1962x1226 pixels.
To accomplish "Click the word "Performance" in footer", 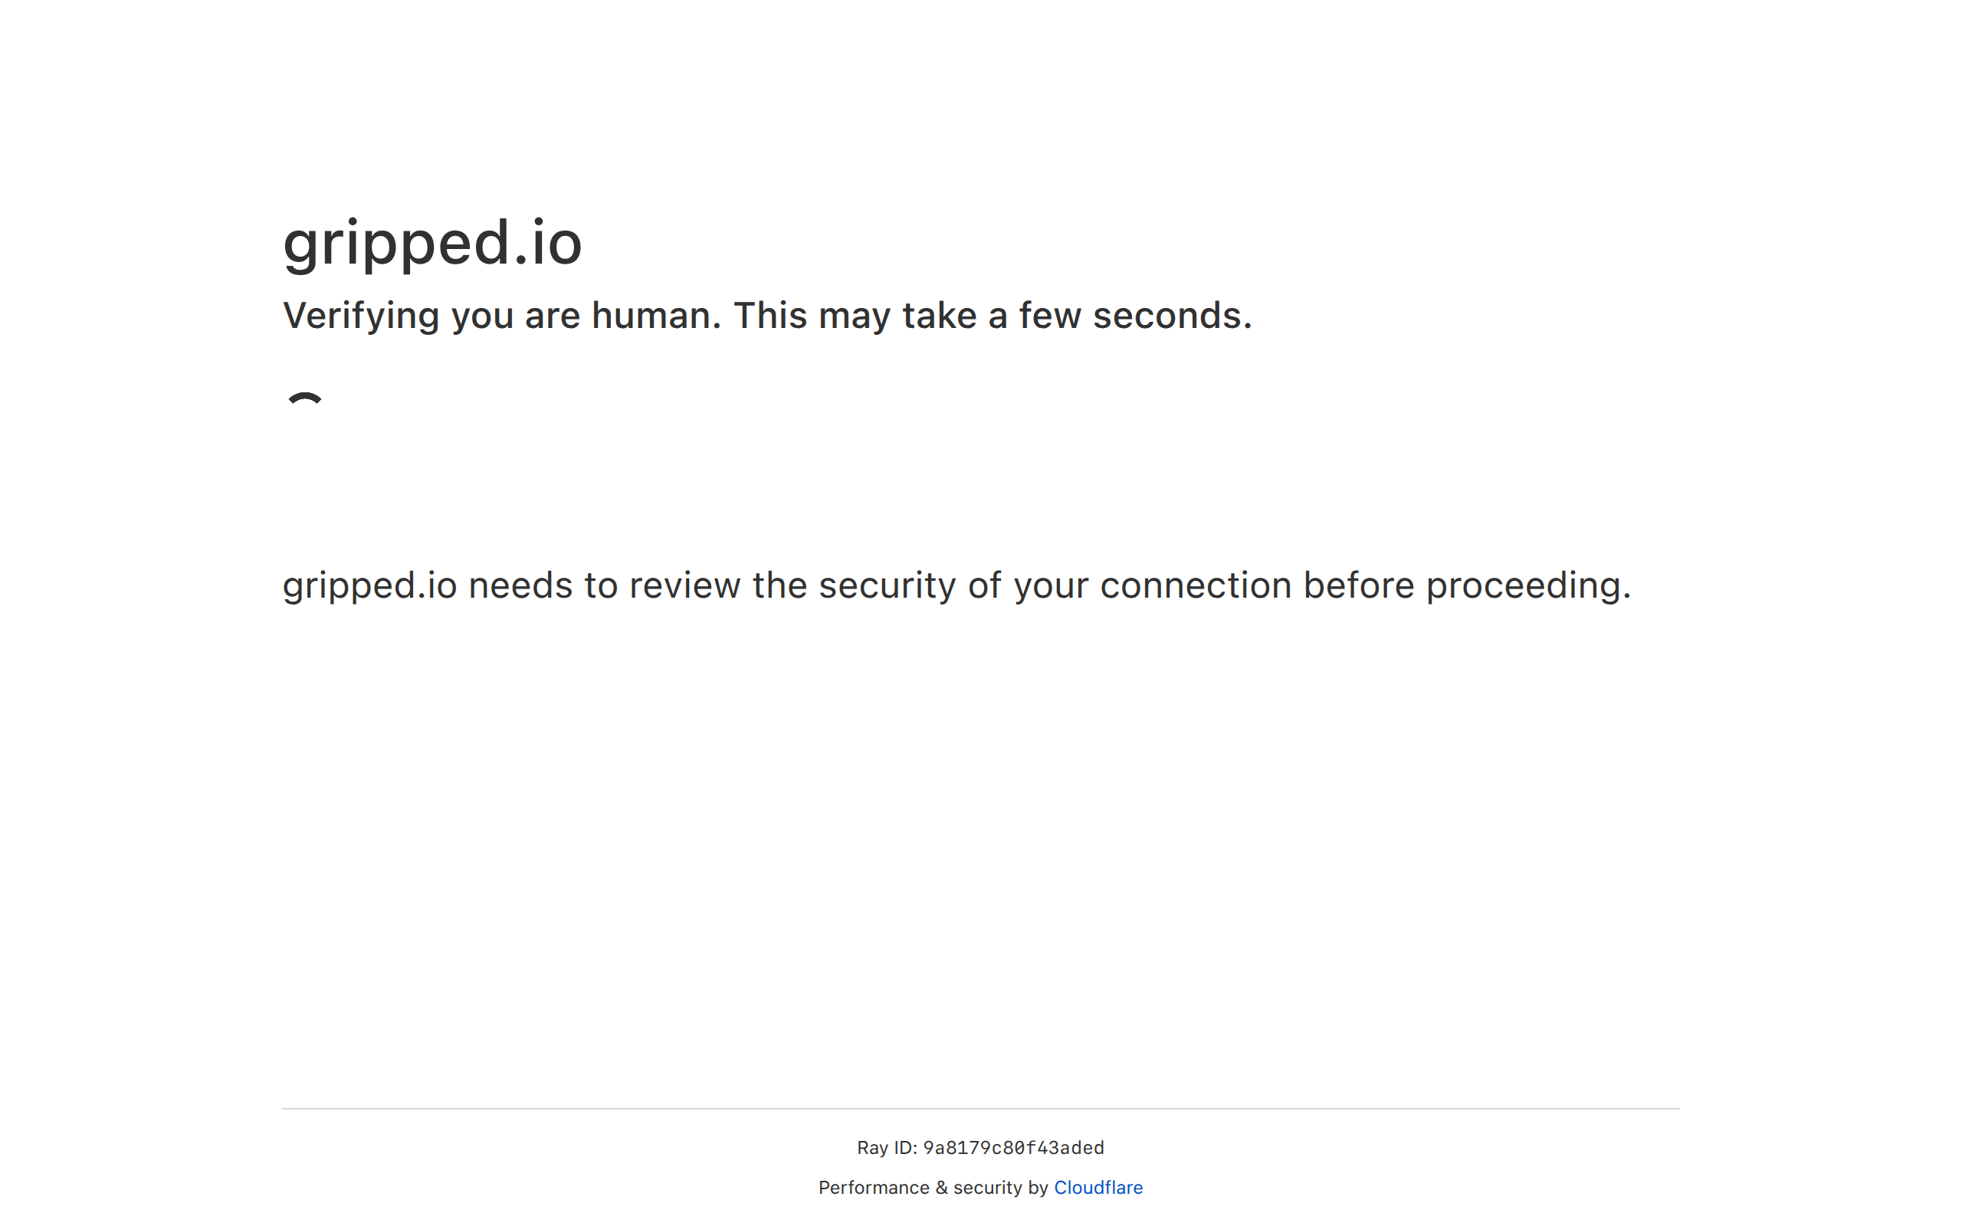I will (873, 1187).
